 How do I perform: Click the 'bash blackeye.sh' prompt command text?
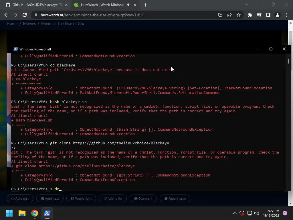[x=68, y=102]
